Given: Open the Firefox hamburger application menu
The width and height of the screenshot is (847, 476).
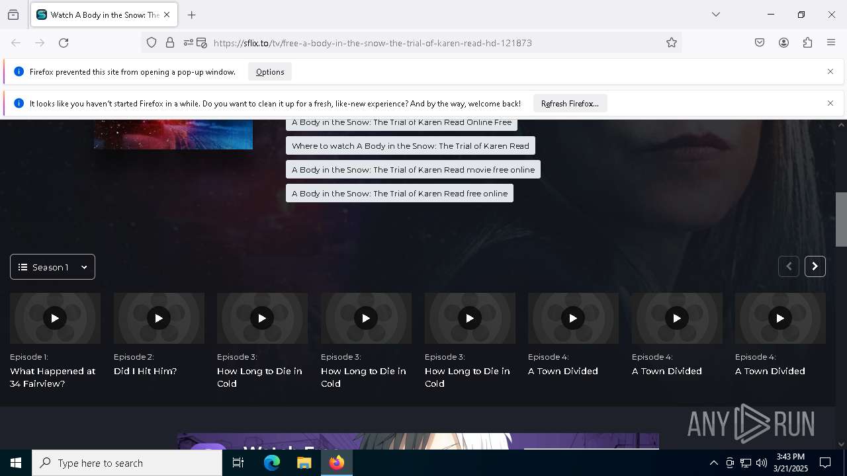Looking at the screenshot, I should pyautogui.click(x=831, y=43).
